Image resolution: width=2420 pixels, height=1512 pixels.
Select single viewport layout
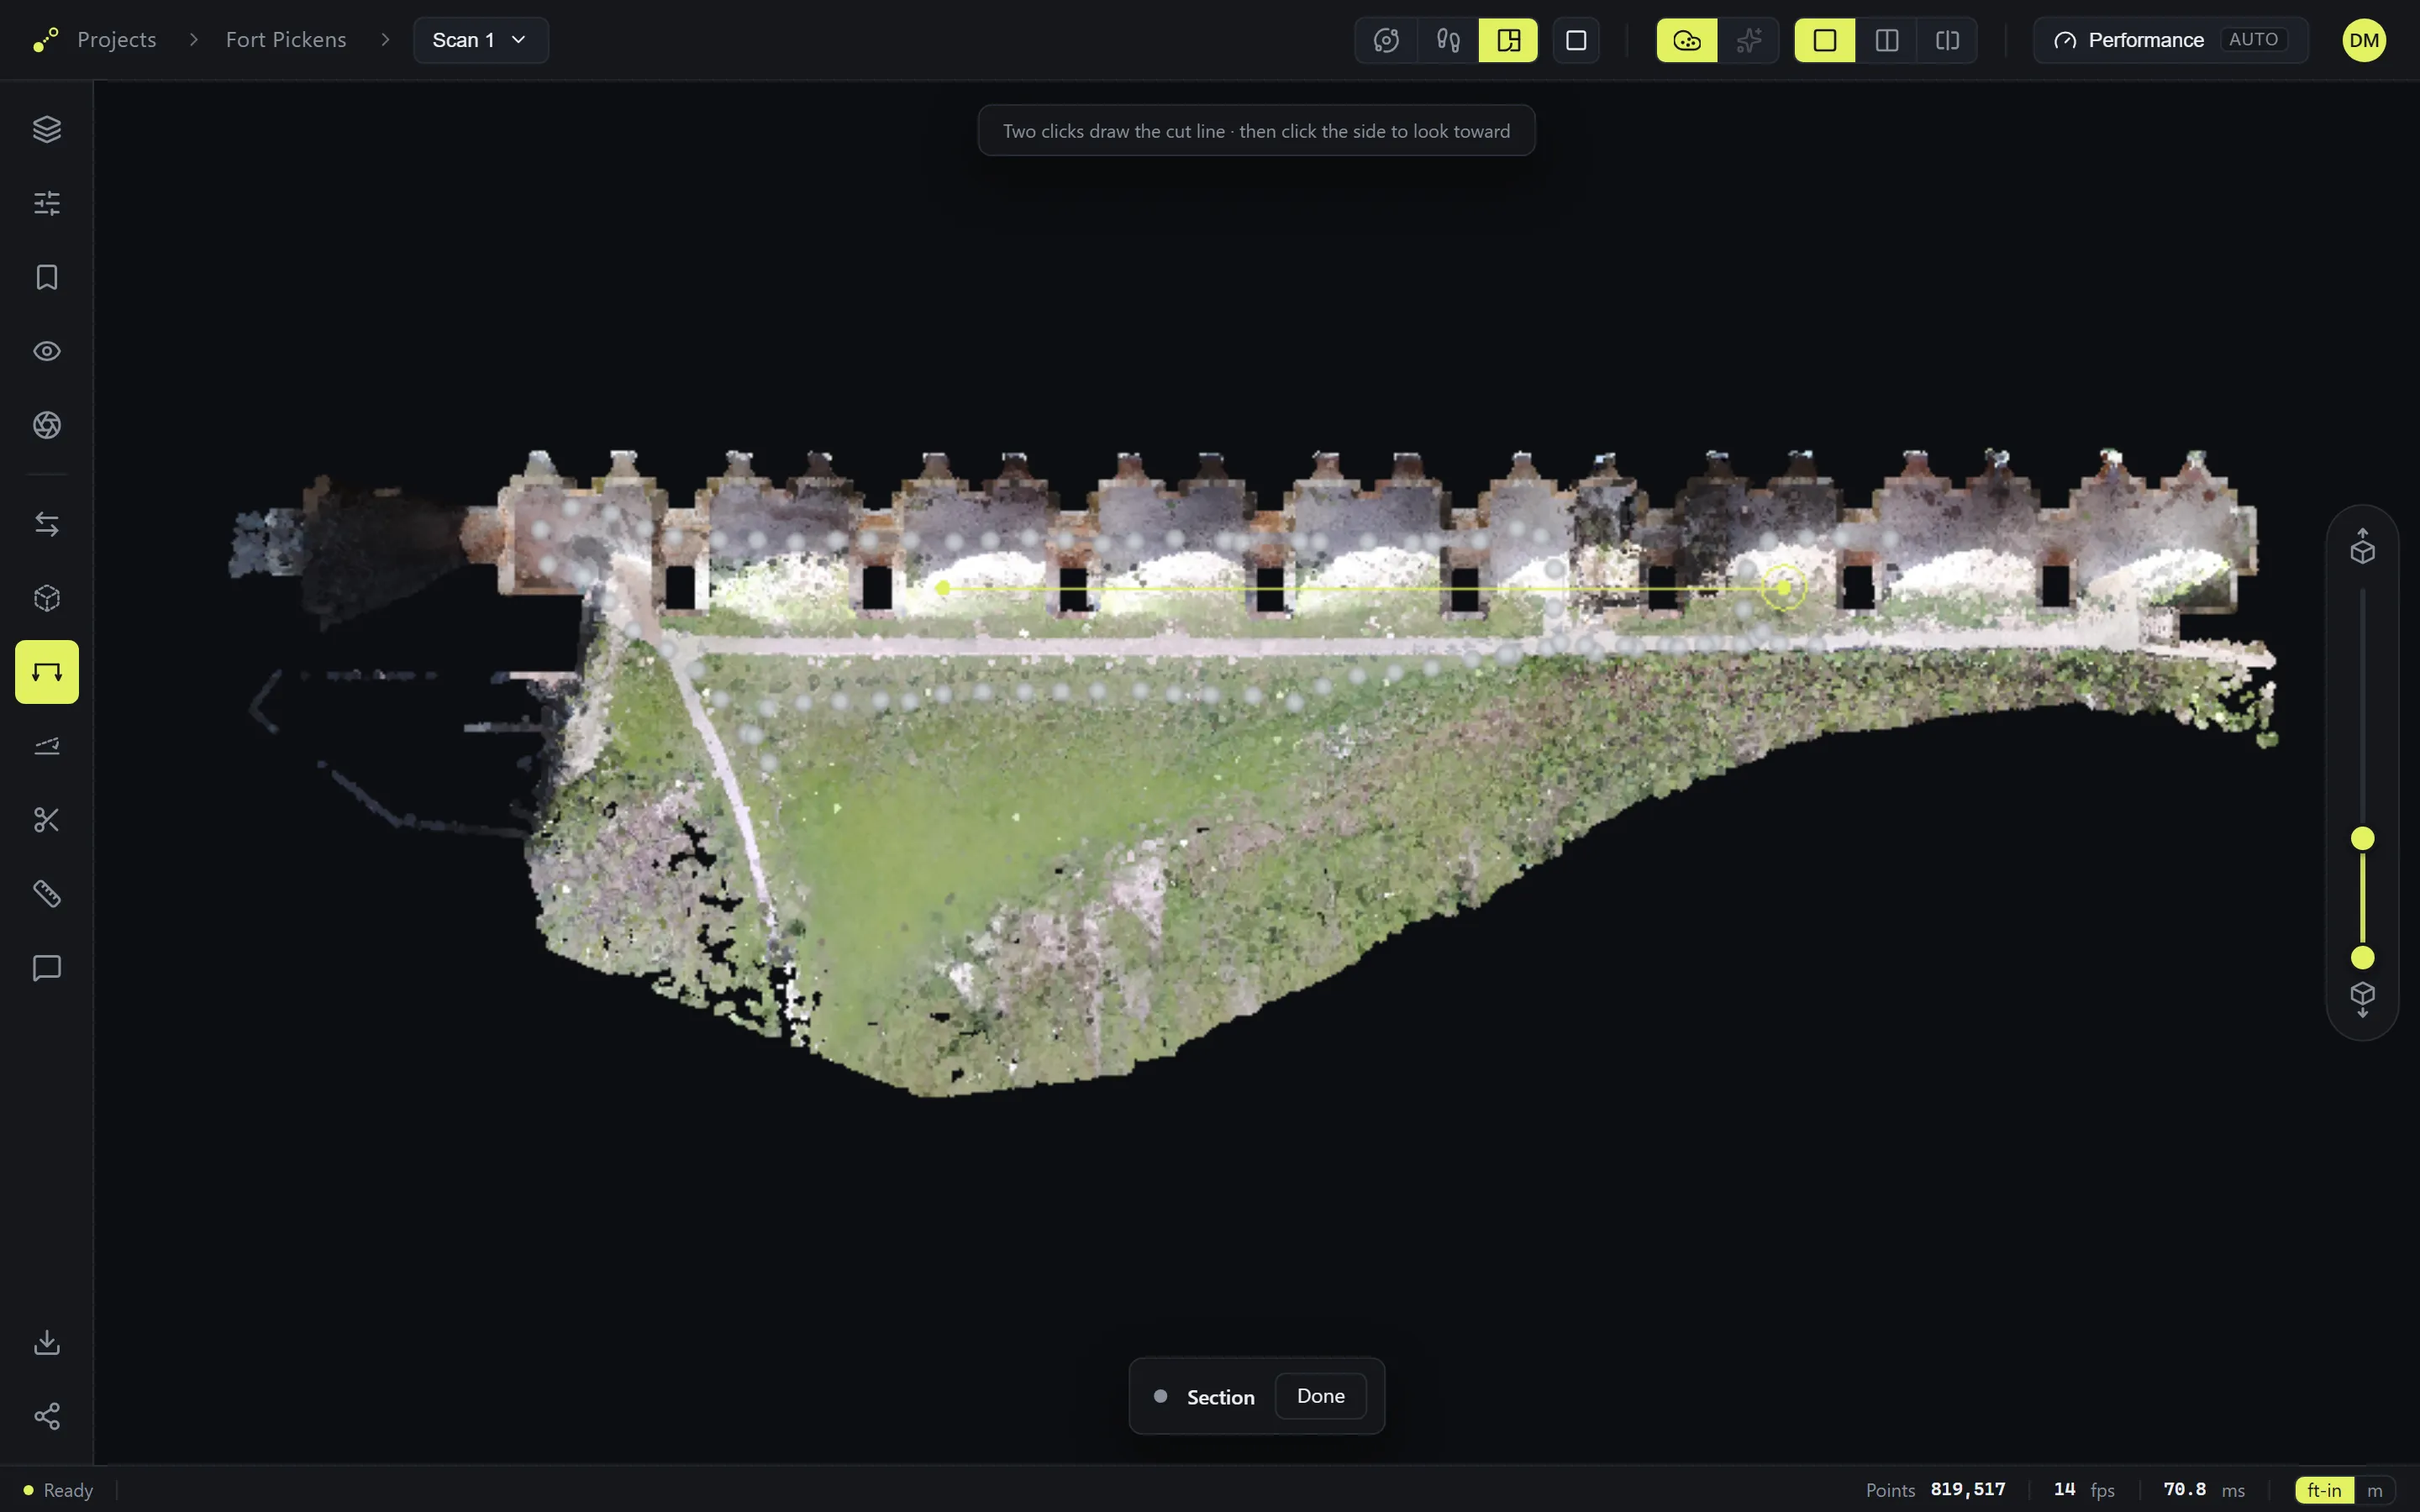pyautogui.click(x=1825, y=40)
